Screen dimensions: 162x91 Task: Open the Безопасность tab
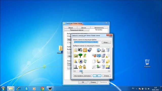99,28
